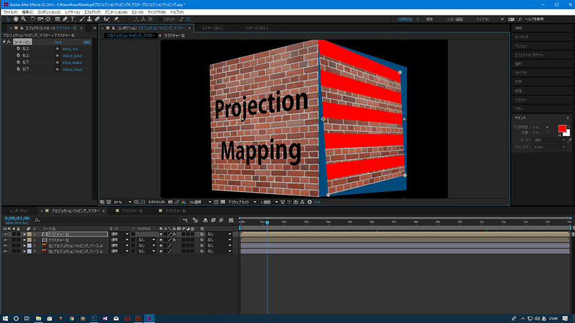Expand layer 2 テクスチャー左 properties
The image size is (575, 323).
25,240
